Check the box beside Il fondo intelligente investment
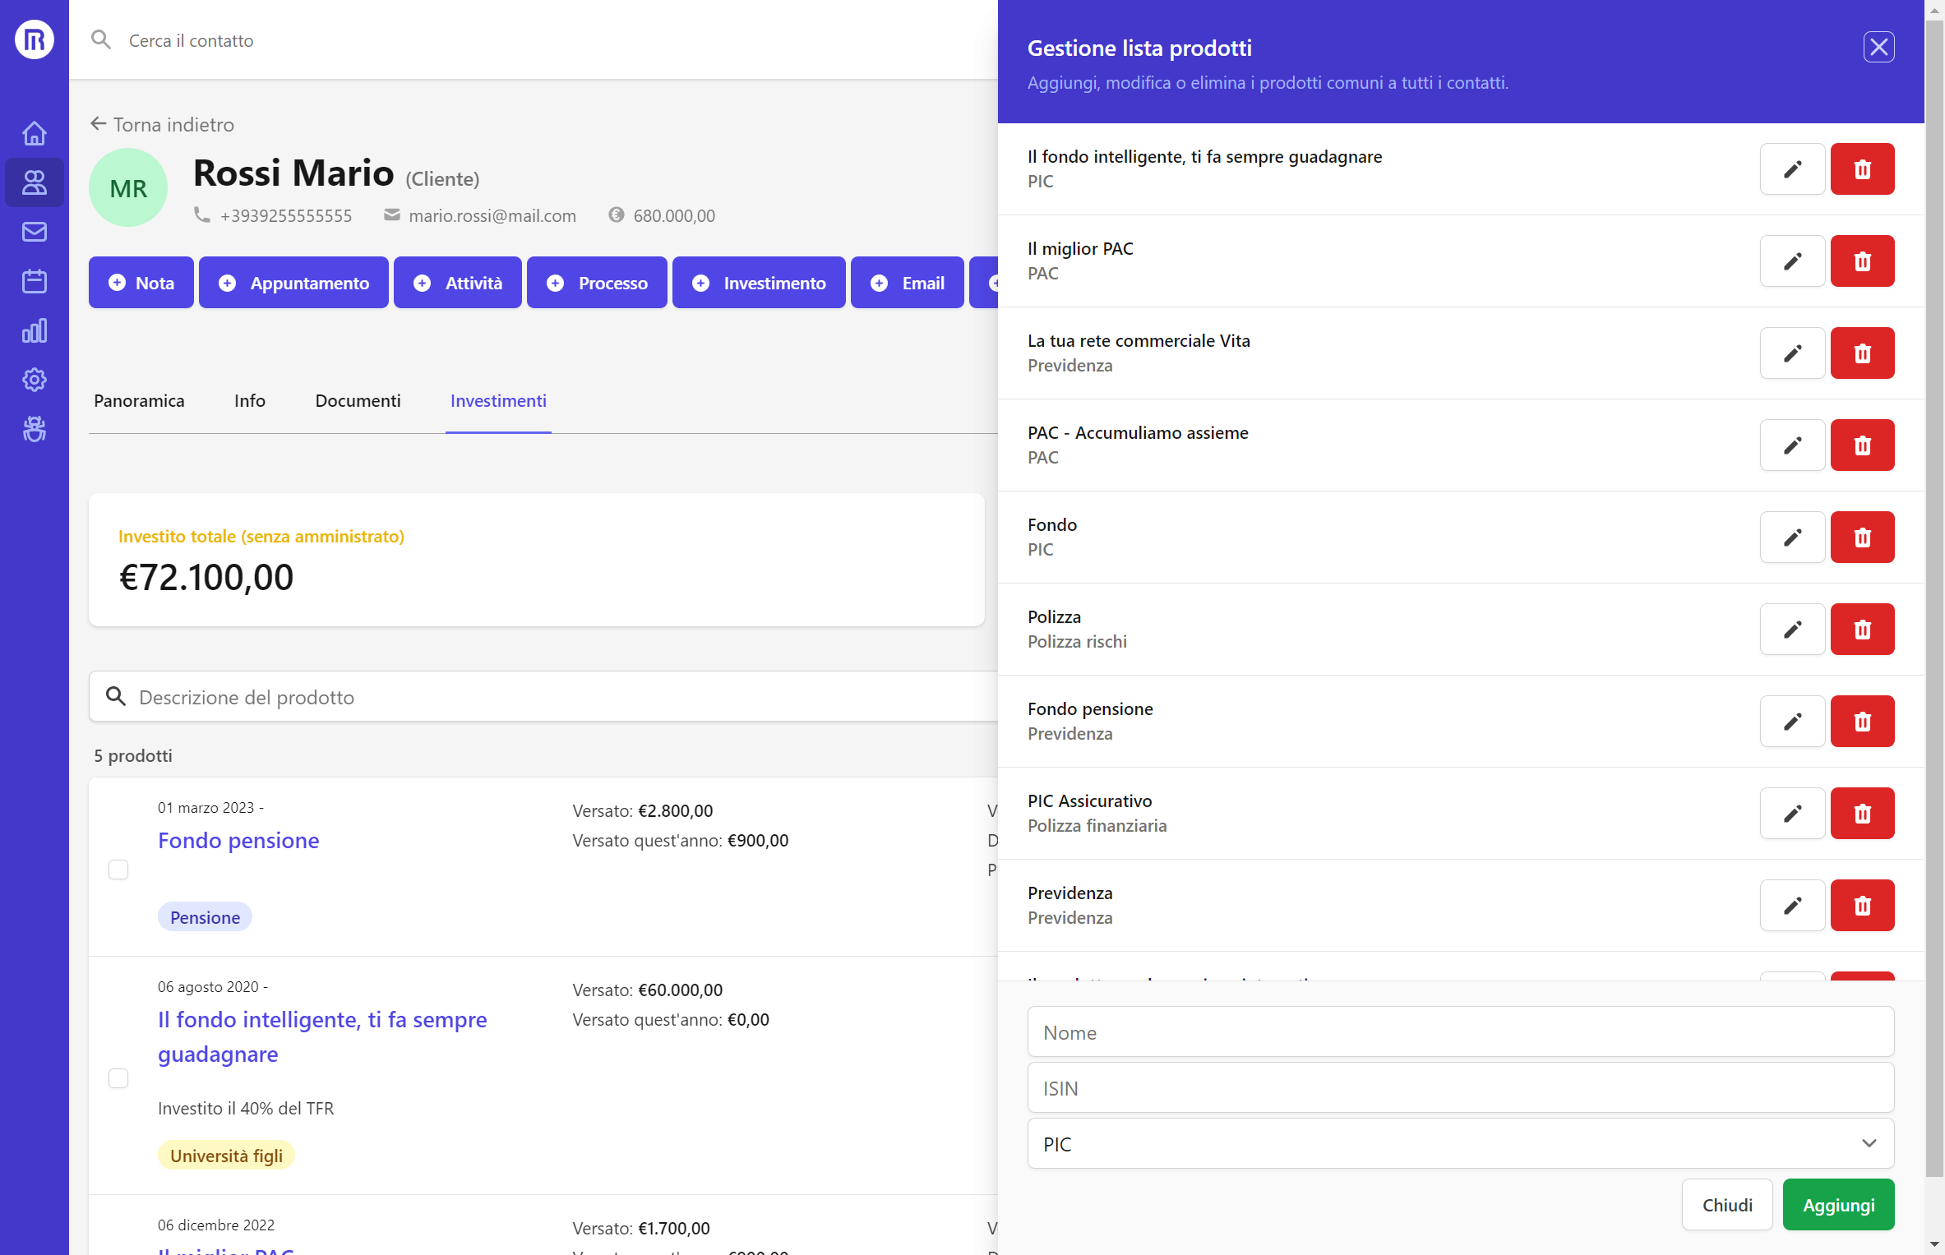The width and height of the screenshot is (1945, 1255). pyautogui.click(x=118, y=1078)
